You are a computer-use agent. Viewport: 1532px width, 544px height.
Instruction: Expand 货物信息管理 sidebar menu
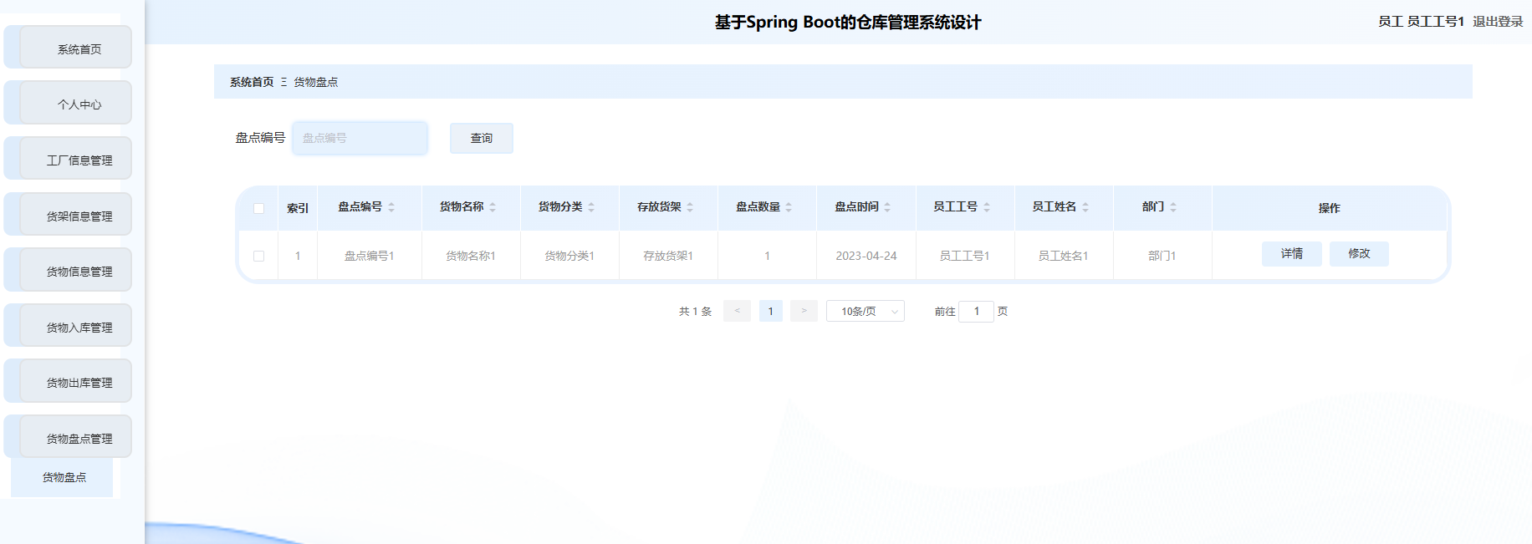[x=76, y=270]
